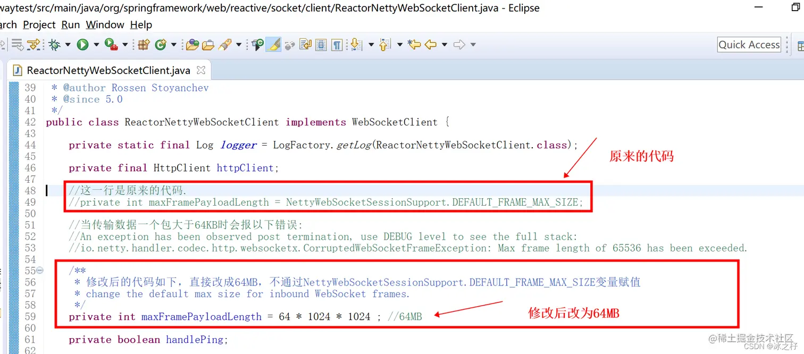Screen dimensions: 804x354
Task: Click 'handlePing' on line 61
Action: pyautogui.click(x=194, y=340)
